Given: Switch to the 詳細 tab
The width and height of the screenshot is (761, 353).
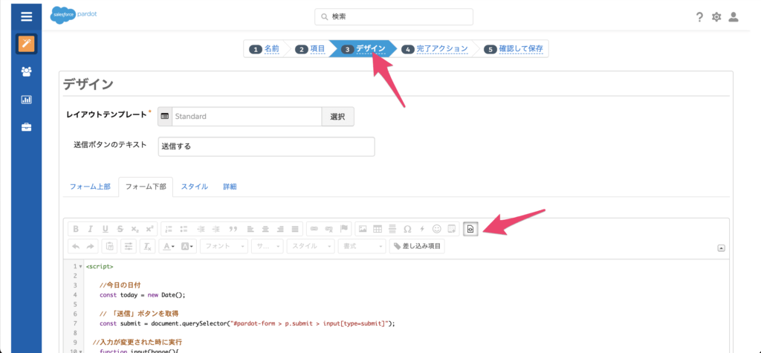Looking at the screenshot, I should point(230,187).
